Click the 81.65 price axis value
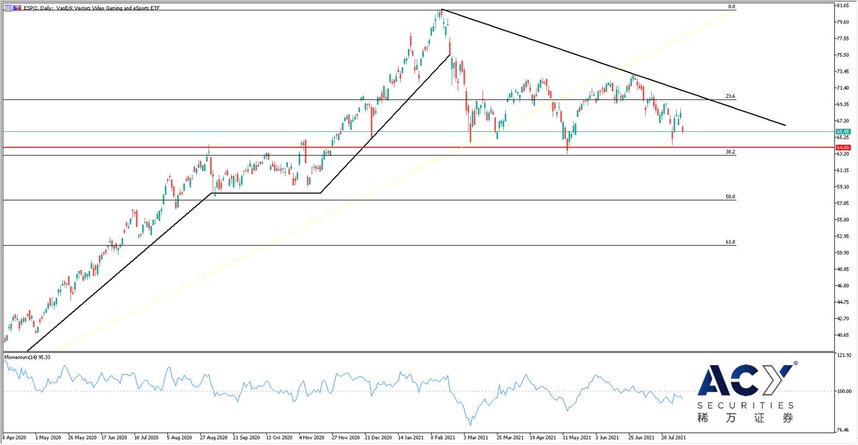Viewport: 858px width, 445px height. click(x=843, y=5)
